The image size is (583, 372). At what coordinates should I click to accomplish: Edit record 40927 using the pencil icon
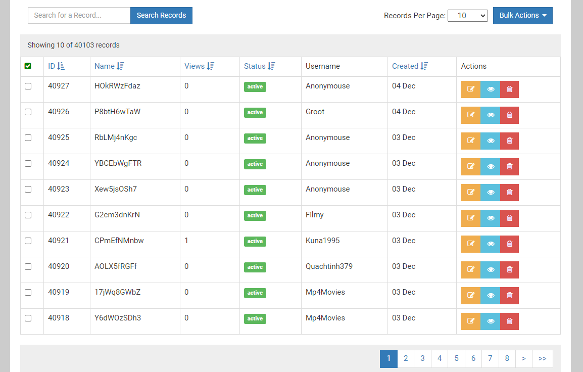(x=470, y=89)
